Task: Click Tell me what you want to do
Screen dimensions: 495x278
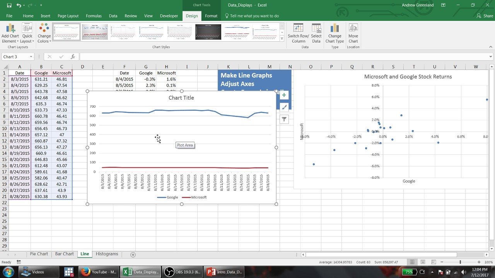Action: tap(252, 16)
